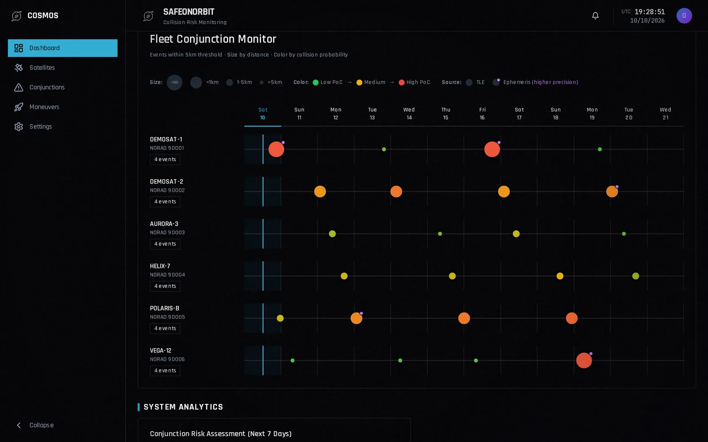Select Fri 16 date column header
The width and height of the screenshot is (708, 442).
pos(482,114)
